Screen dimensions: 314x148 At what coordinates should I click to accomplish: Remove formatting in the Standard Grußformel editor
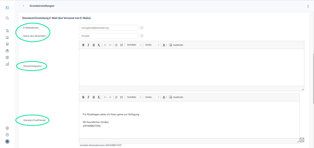(x=99, y=97)
